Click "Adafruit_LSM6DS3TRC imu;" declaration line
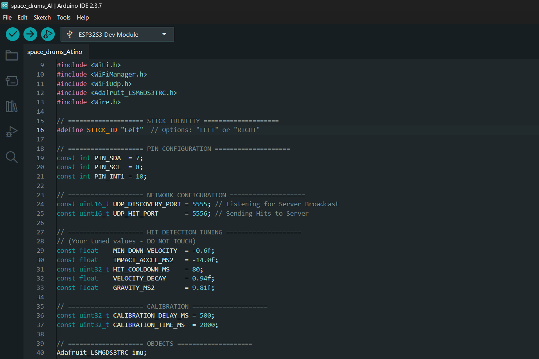Screen dimensions: 539x359 102,353
